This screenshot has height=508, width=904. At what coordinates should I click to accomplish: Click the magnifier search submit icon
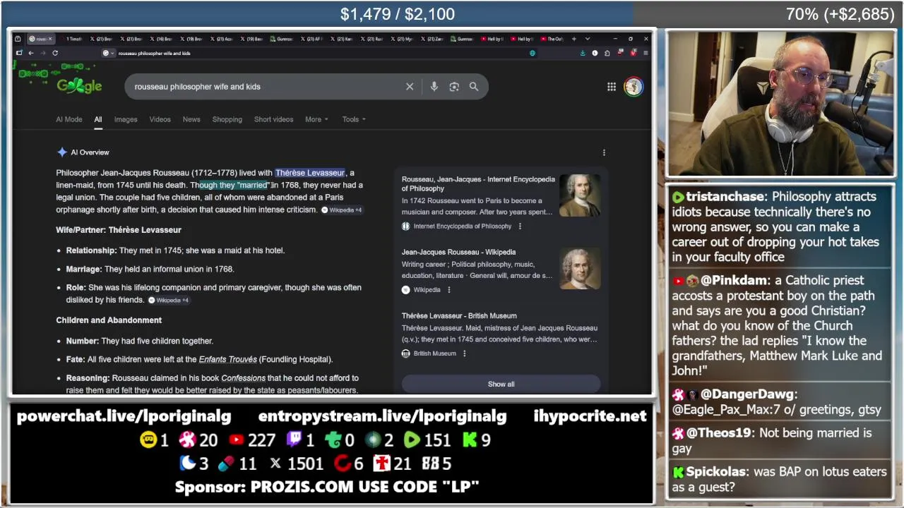[474, 87]
